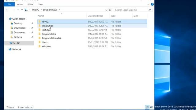Screen dimensions: 196x110
Task: Switch to the Home ribbon tab
Action: pyautogui.click(x=20, y=4)
